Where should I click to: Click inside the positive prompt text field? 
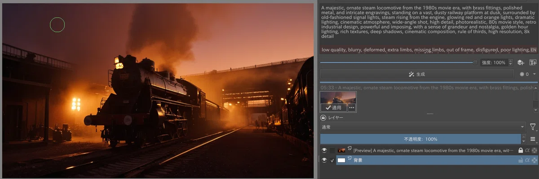(x=429, y=22)
